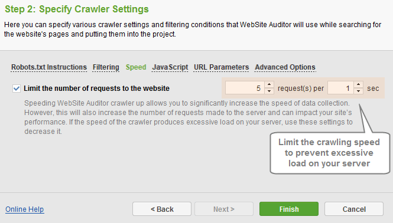Go back with the Back button

(x=162, y=209)
